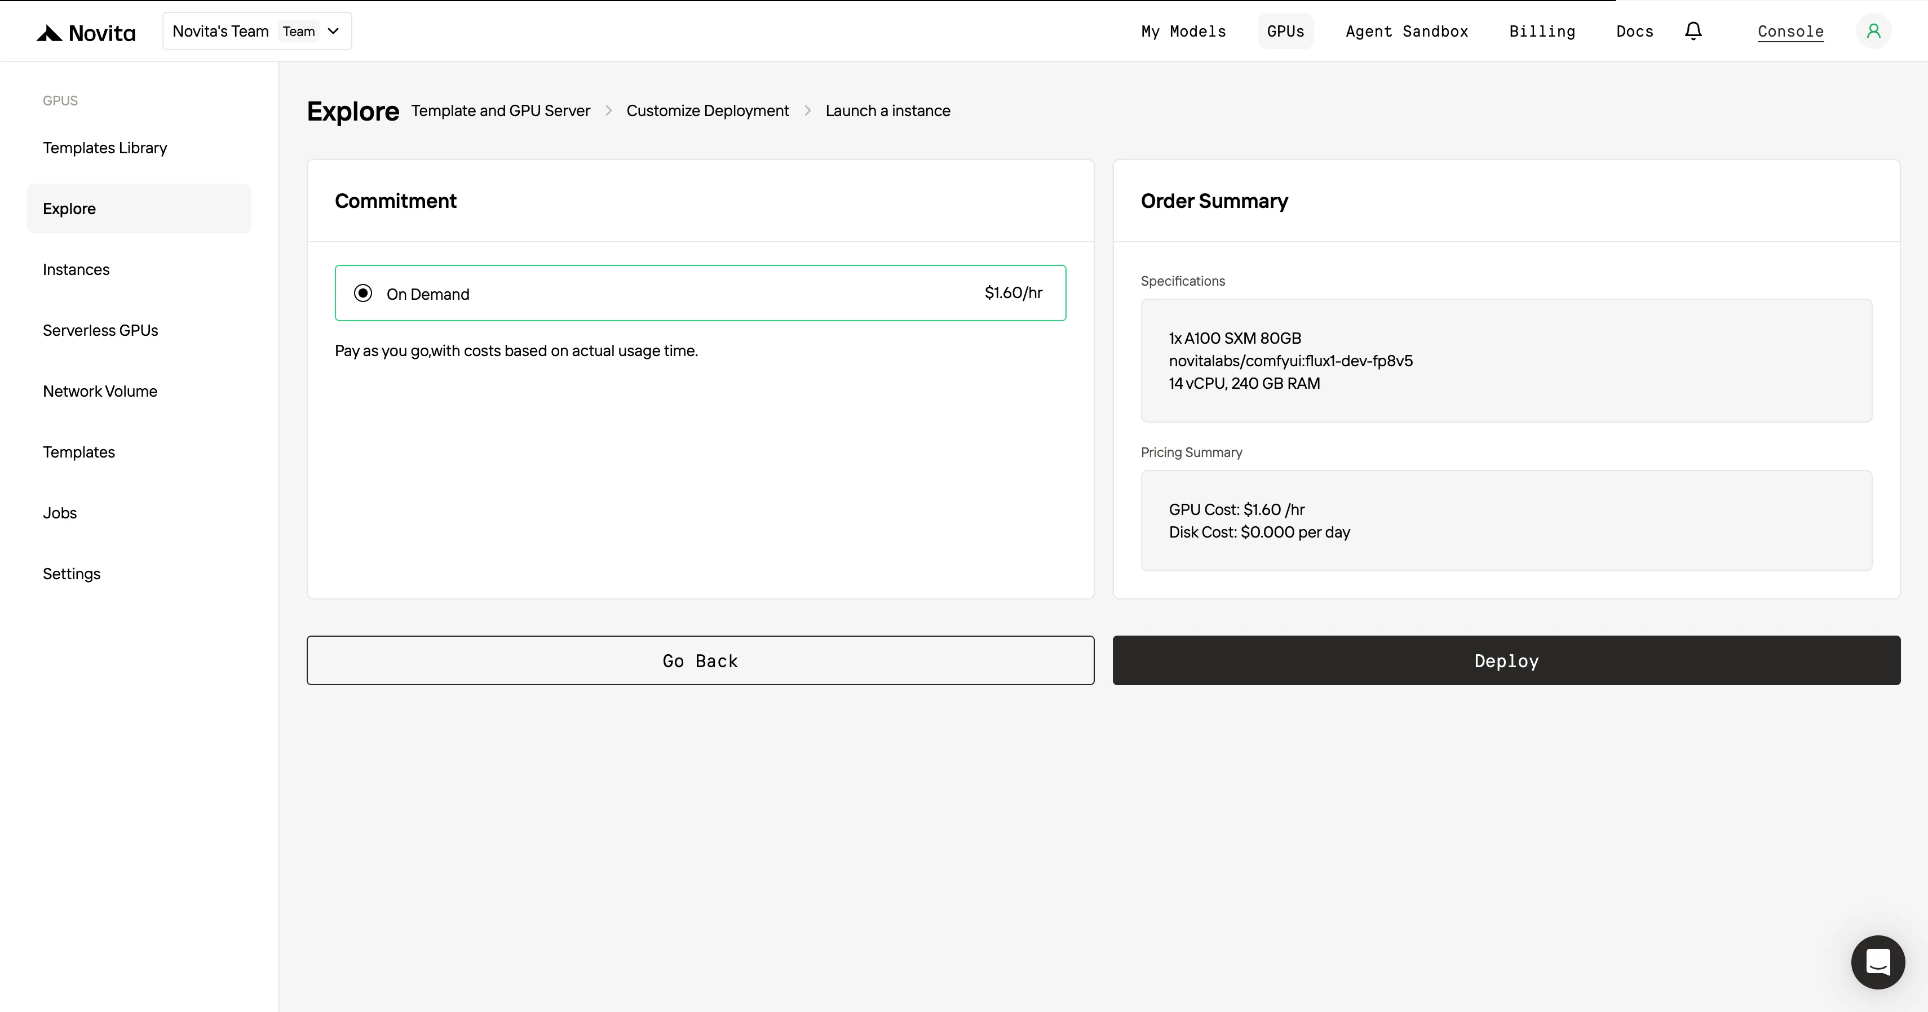Select Explore in the sidebar
This screenshot has width=1928, height=1012.
coord(139,208)
